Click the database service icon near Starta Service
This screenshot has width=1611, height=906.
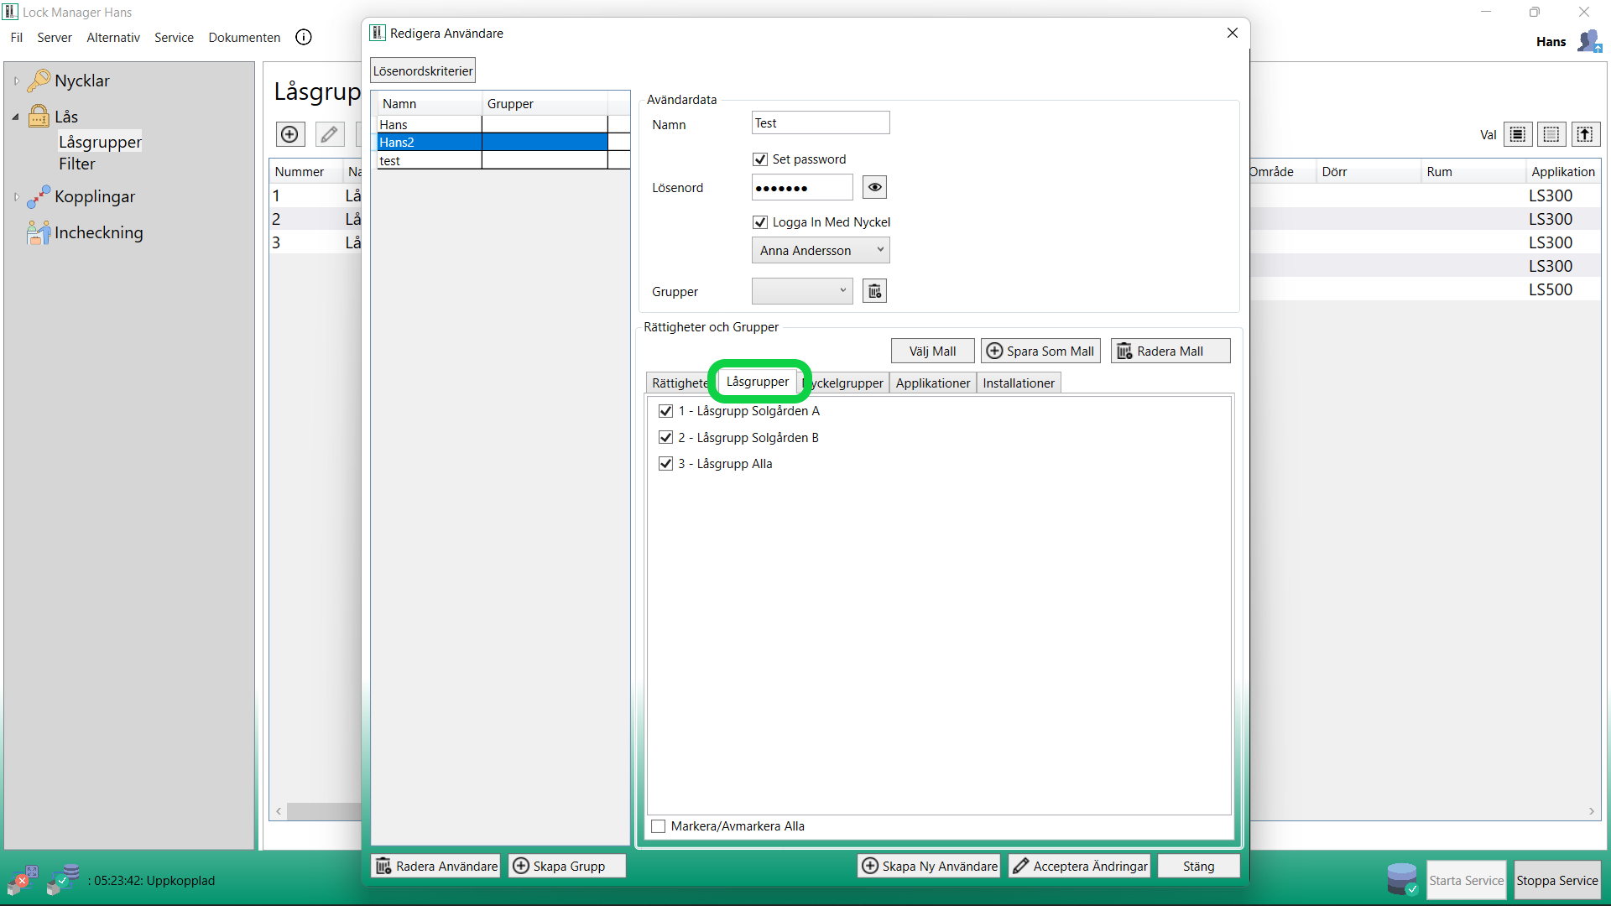coord(1402,879)
